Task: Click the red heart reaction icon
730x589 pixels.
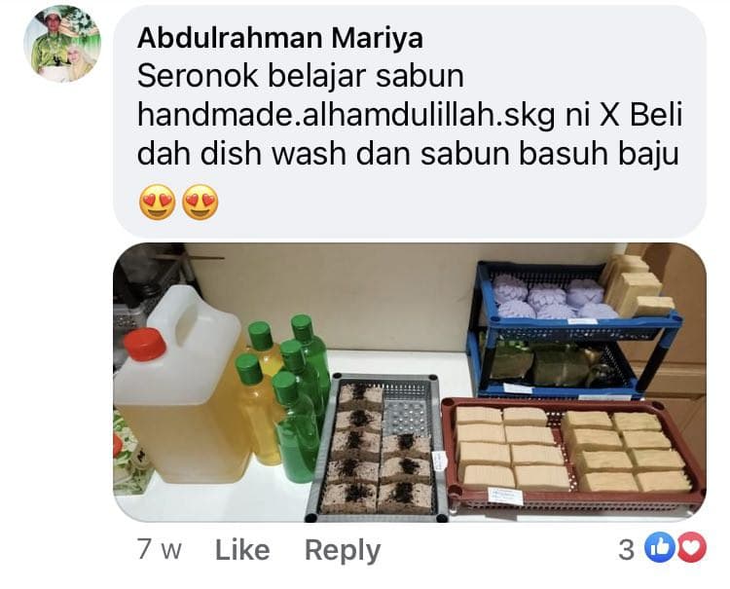Action: point(691,547)
